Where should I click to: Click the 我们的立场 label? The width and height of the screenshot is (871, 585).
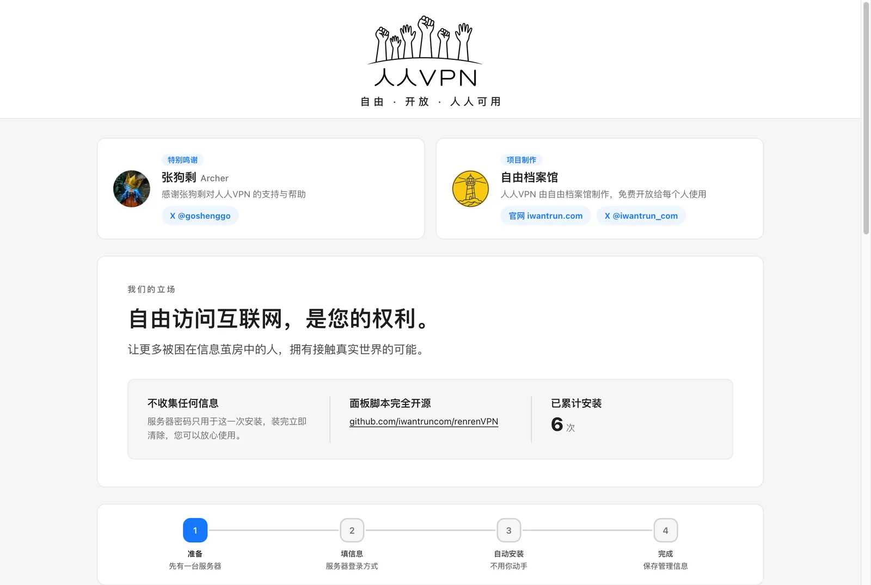[x=151, y=290]
